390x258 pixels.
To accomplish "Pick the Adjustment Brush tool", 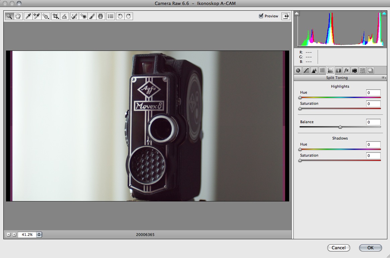I will pos(92,16).
